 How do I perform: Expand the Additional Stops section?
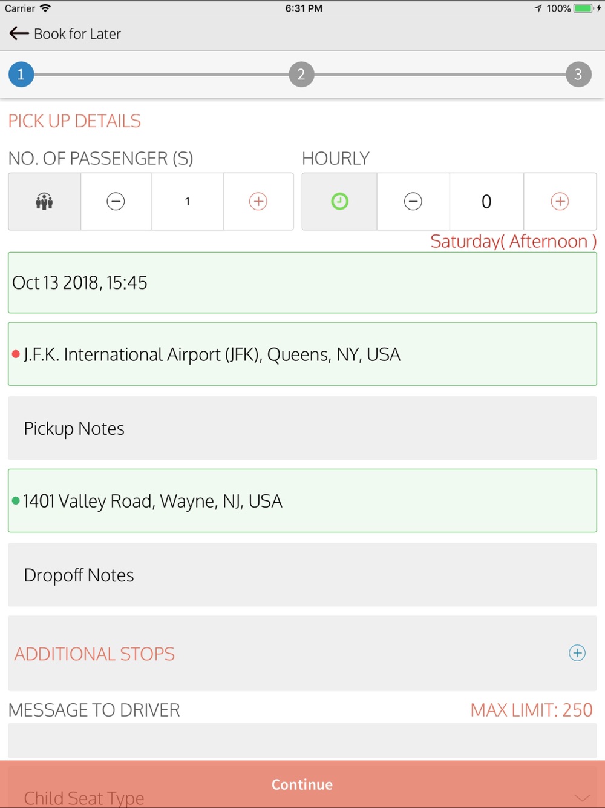click(94, 654)
